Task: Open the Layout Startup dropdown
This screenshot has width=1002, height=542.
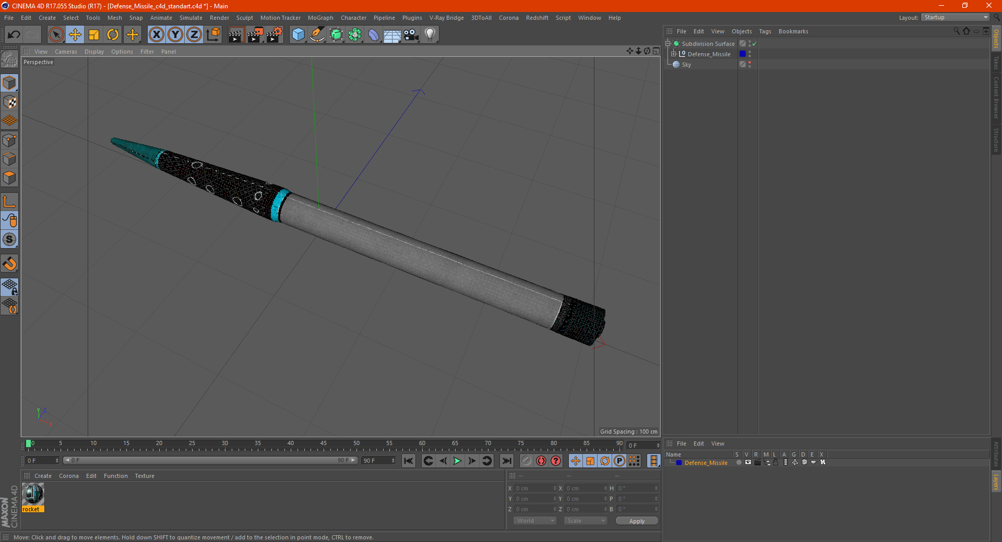Action: pos(956,17)
